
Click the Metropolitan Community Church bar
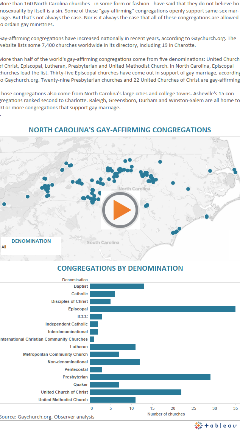click(104, 354)
